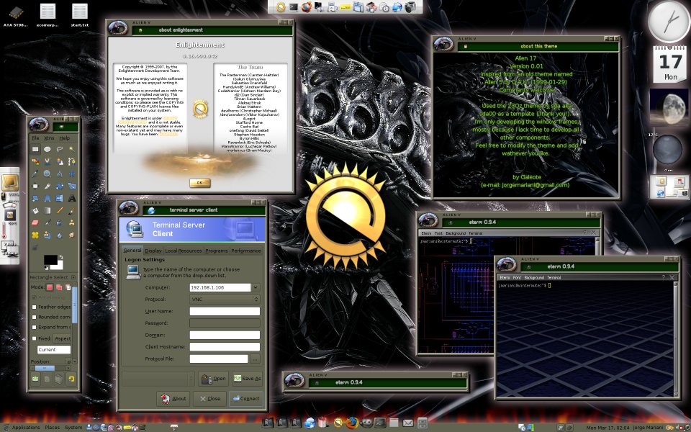Enable Feather edges checkbox
The image size is (691, 432).
pos(34,307)
